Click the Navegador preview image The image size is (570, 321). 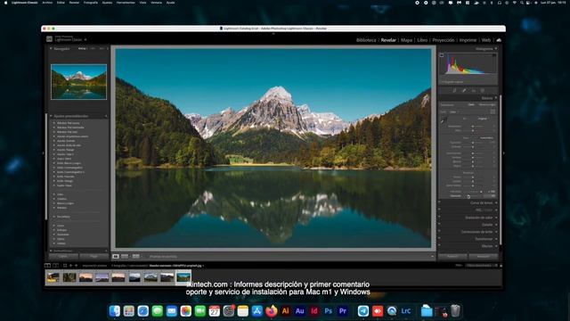tap(79, 82)
